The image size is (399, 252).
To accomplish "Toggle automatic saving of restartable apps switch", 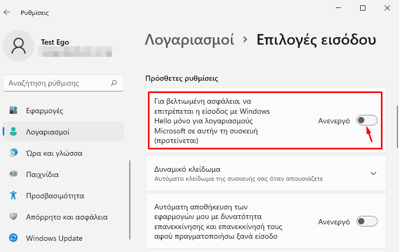I will coord(367,221).
